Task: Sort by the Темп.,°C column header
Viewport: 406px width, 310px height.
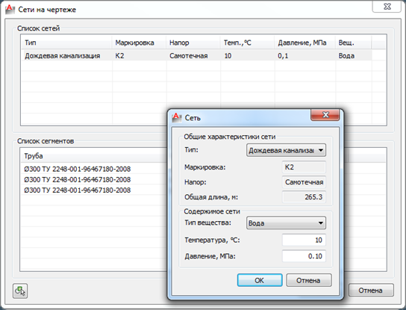Action: coord(248,43)
